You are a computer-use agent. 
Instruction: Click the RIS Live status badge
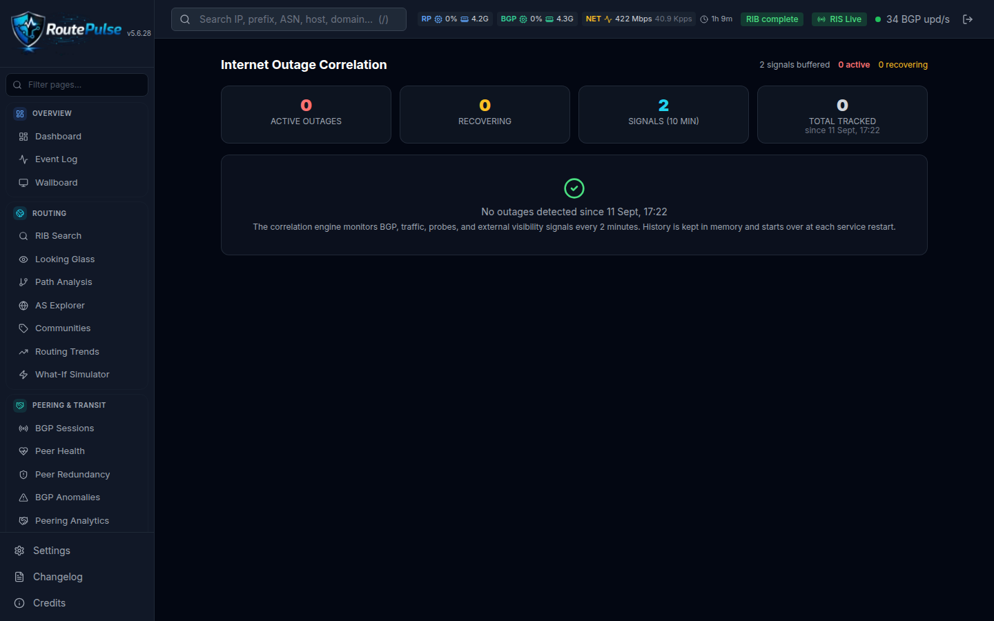839,19
